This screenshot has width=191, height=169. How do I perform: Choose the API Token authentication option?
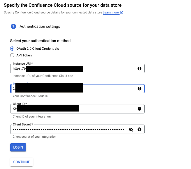coord(12,55)
